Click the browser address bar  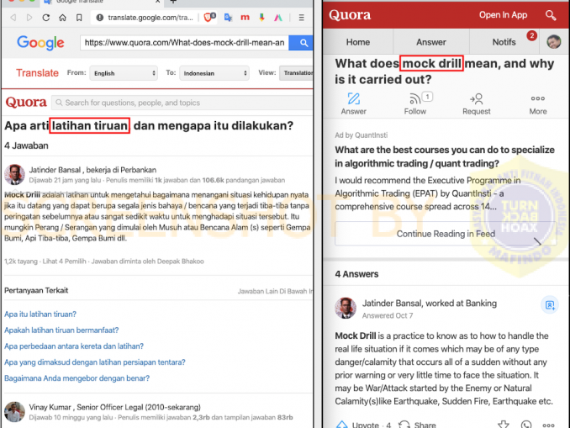click(x=150, y=18)
